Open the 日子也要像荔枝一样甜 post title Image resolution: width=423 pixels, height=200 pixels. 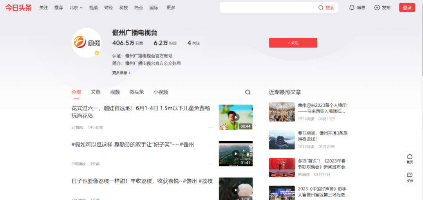142,181
